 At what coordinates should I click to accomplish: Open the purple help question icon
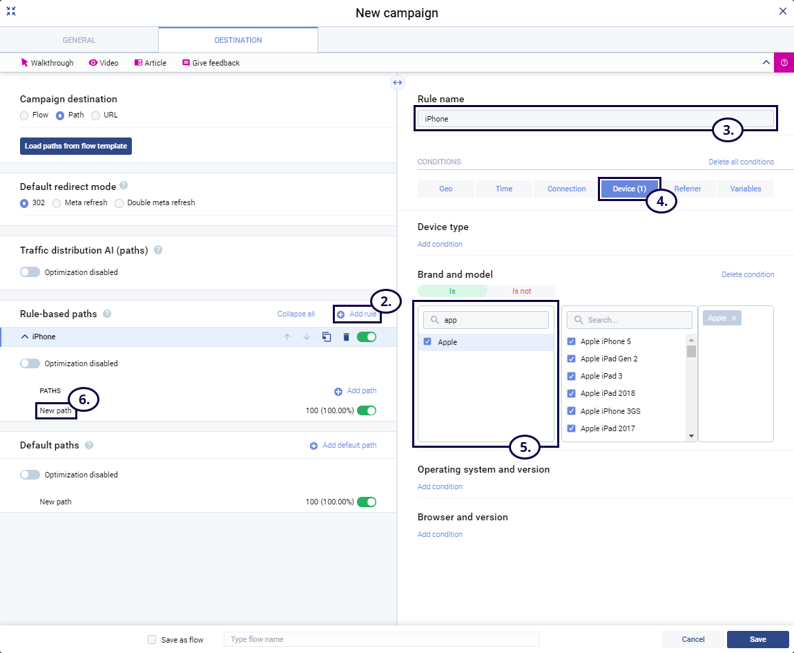click(x=784, y=63)
